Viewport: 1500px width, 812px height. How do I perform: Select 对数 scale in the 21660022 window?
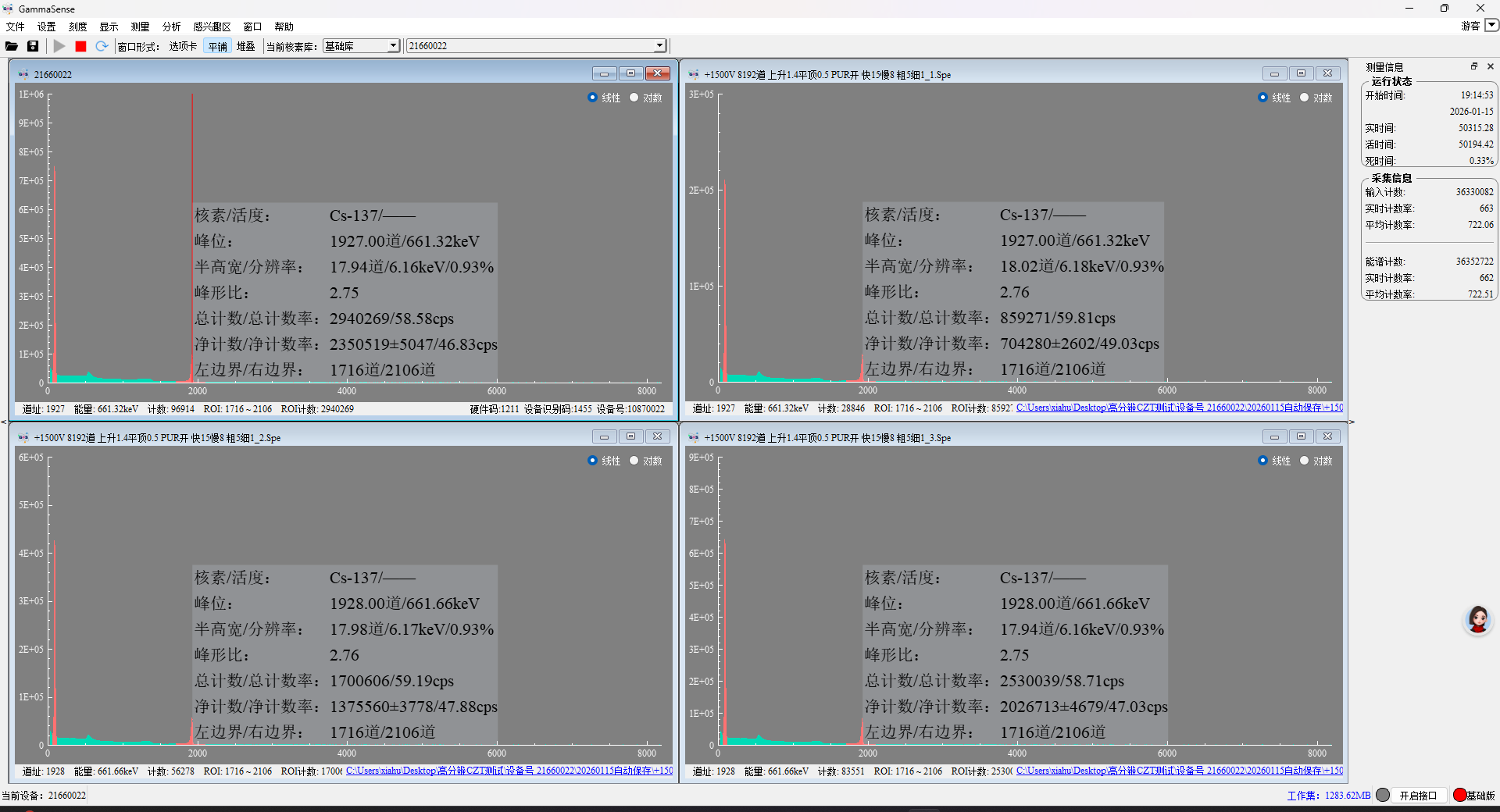coord(634,98)
